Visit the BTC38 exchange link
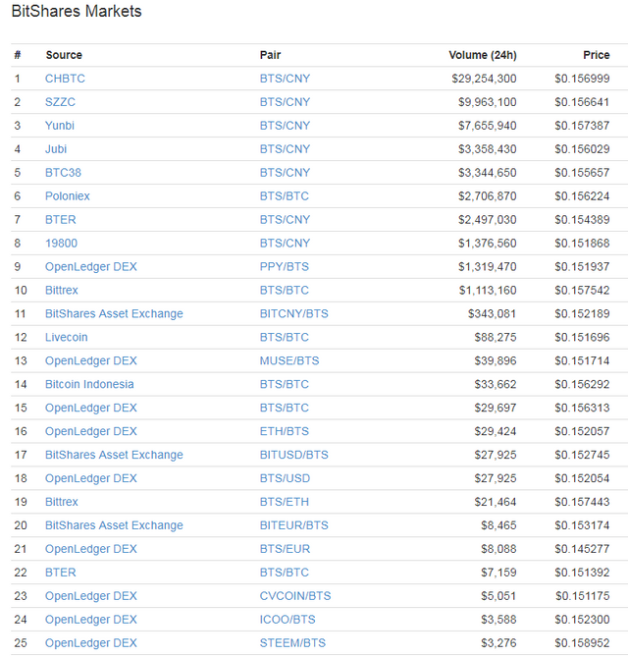Viewport: 628px width, 657px height. tap(63, 172)
